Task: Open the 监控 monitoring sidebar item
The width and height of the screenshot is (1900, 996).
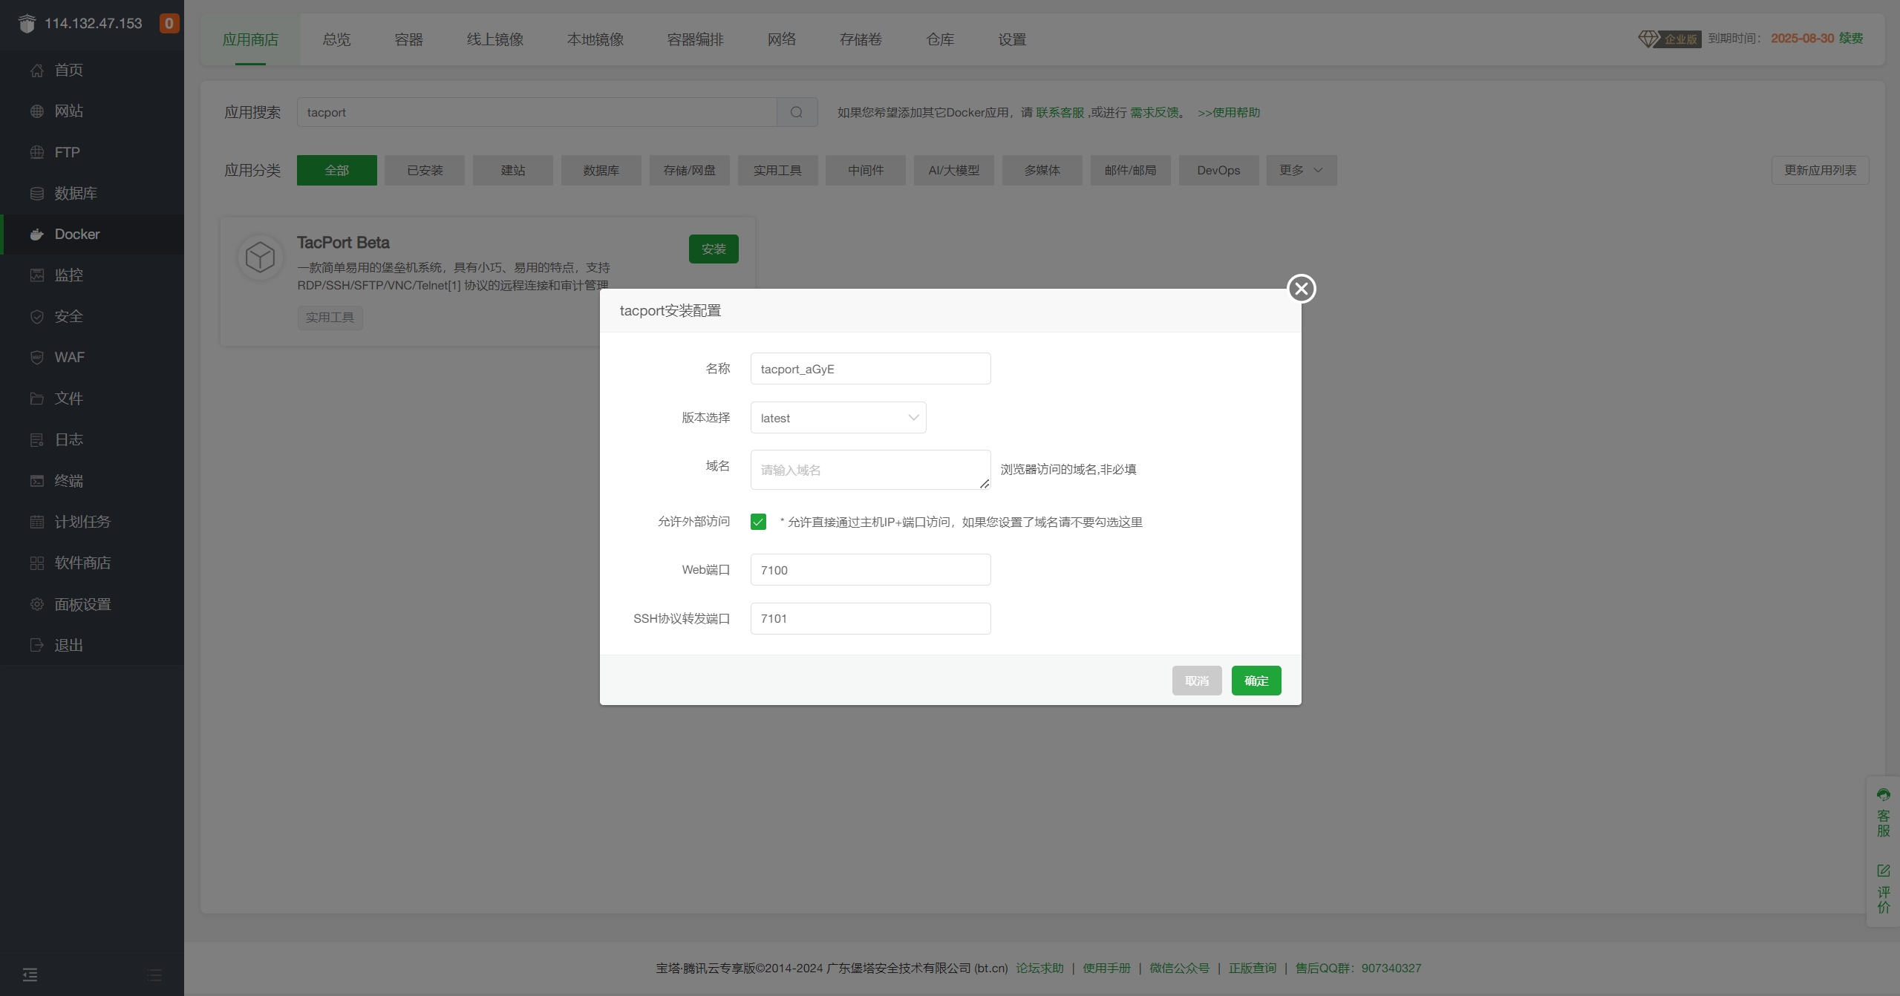Action: pos(92,275)
